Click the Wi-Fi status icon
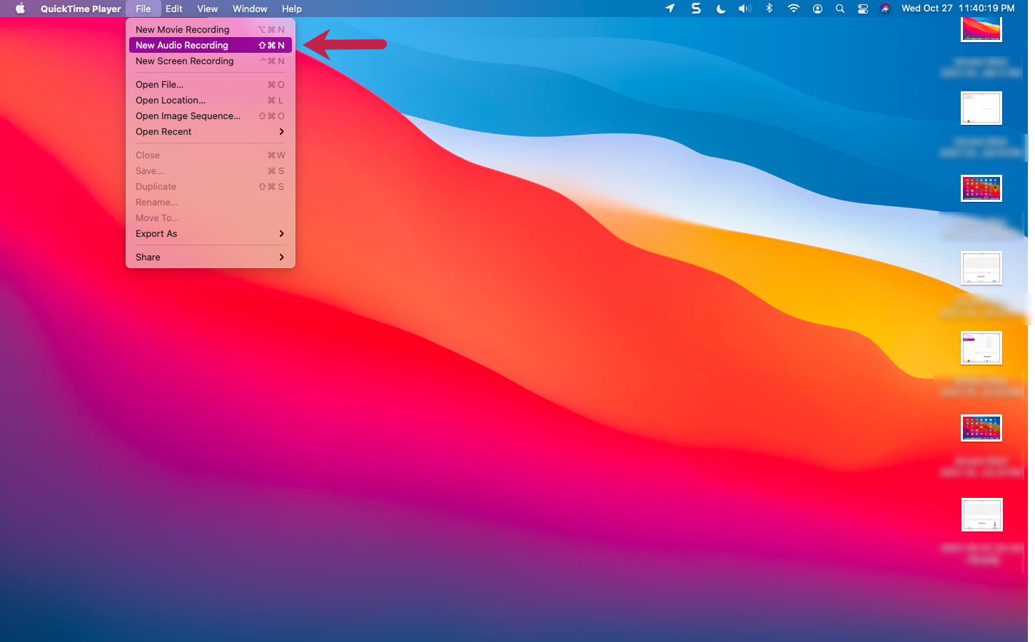Image resolution: width=1035 pixels, height=642 pixels. pyautogui.click(x=793, y=9)
